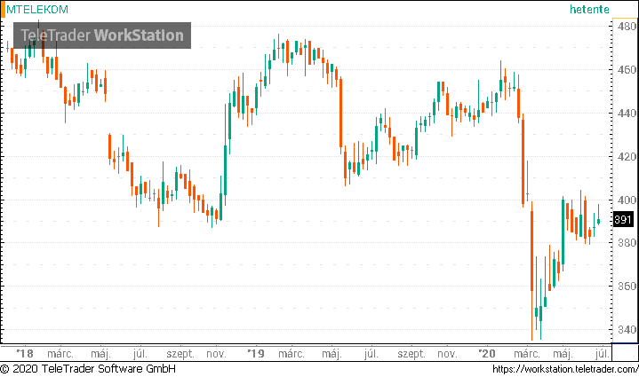The height and width of the screenshot is (377, 639).
Task: Click the 480 price axis label
Action: tap(627, 27)
